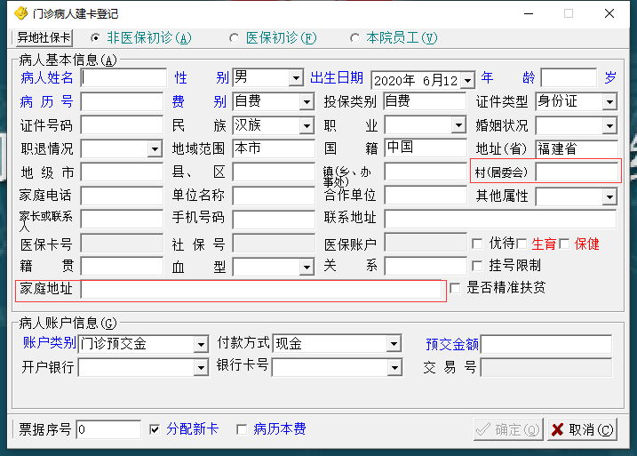Select the 非医保初诊 radio option
The width and height of the screenshot is (637, 456).
pyautogui.click(x=95, y=38)
